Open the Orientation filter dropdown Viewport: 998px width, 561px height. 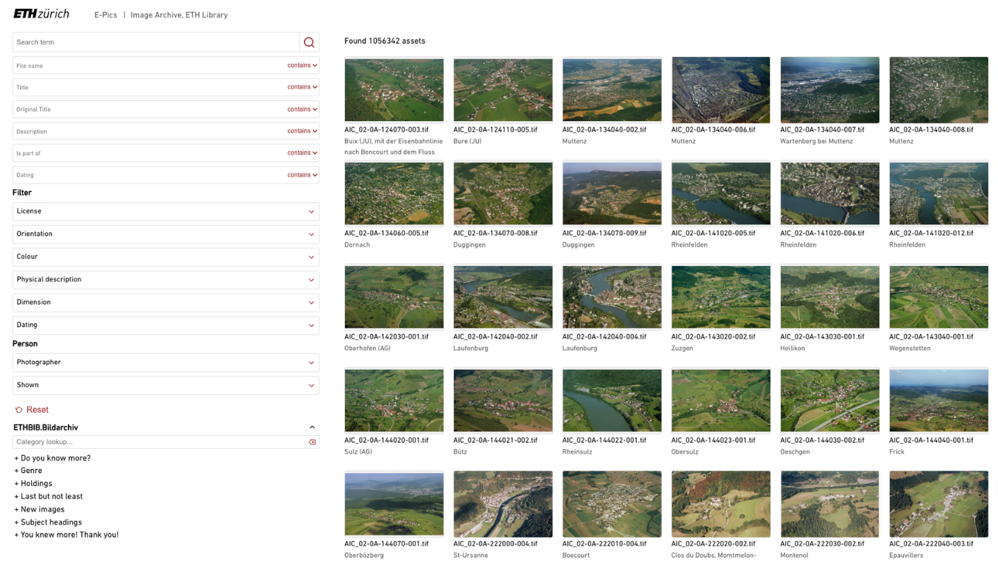pyautogui.click(x=165, y=233)
